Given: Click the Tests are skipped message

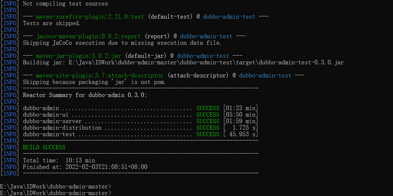Looking at the screenshot, I should click(x=51, y=23).
